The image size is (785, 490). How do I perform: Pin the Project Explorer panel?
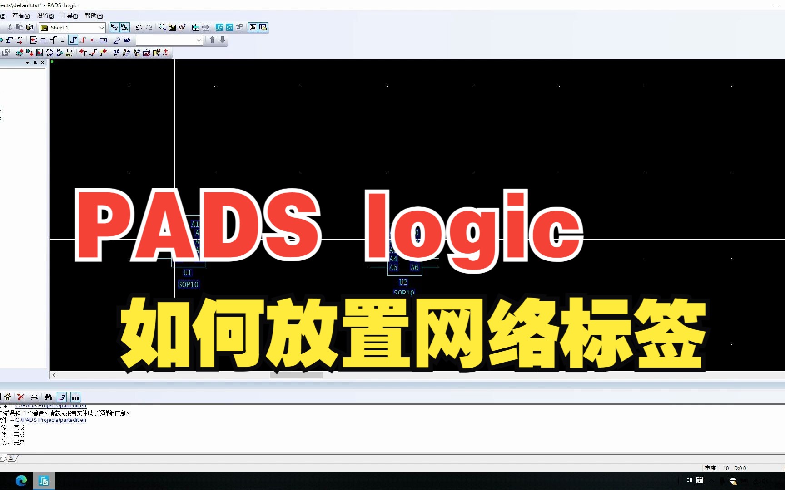coord(35,63)
